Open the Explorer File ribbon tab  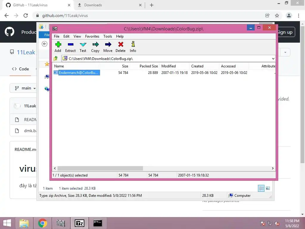45,35
